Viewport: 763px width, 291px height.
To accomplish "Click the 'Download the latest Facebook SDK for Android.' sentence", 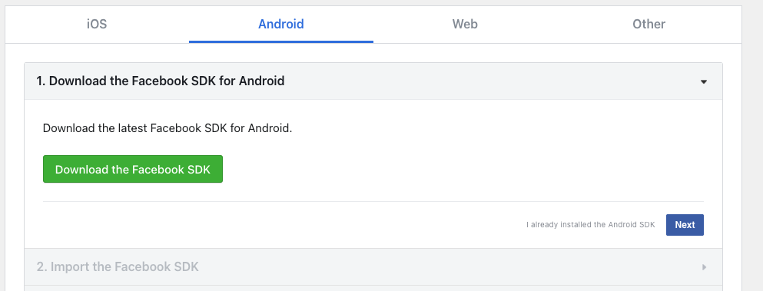I will coord(168,128).
